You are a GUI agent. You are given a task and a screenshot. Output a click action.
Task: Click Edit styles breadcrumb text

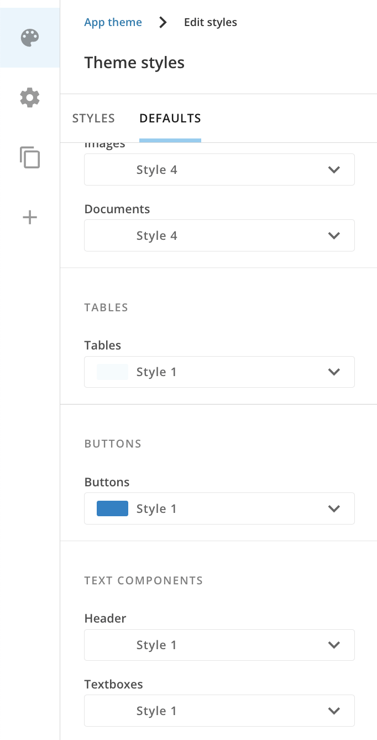click(211, 23)
